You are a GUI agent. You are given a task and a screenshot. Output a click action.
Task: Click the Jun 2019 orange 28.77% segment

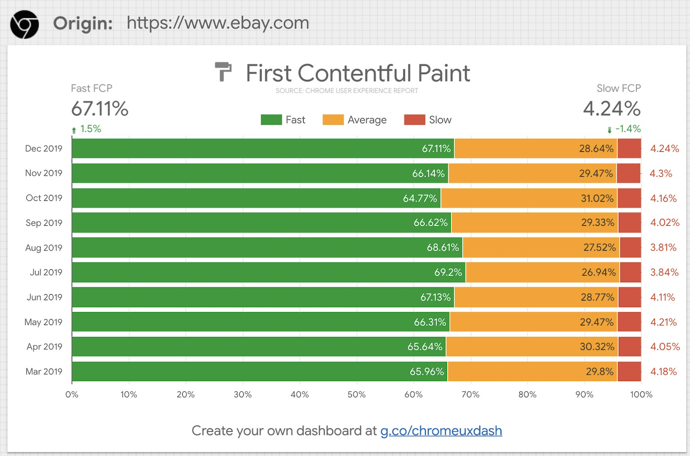pos(536,297)
